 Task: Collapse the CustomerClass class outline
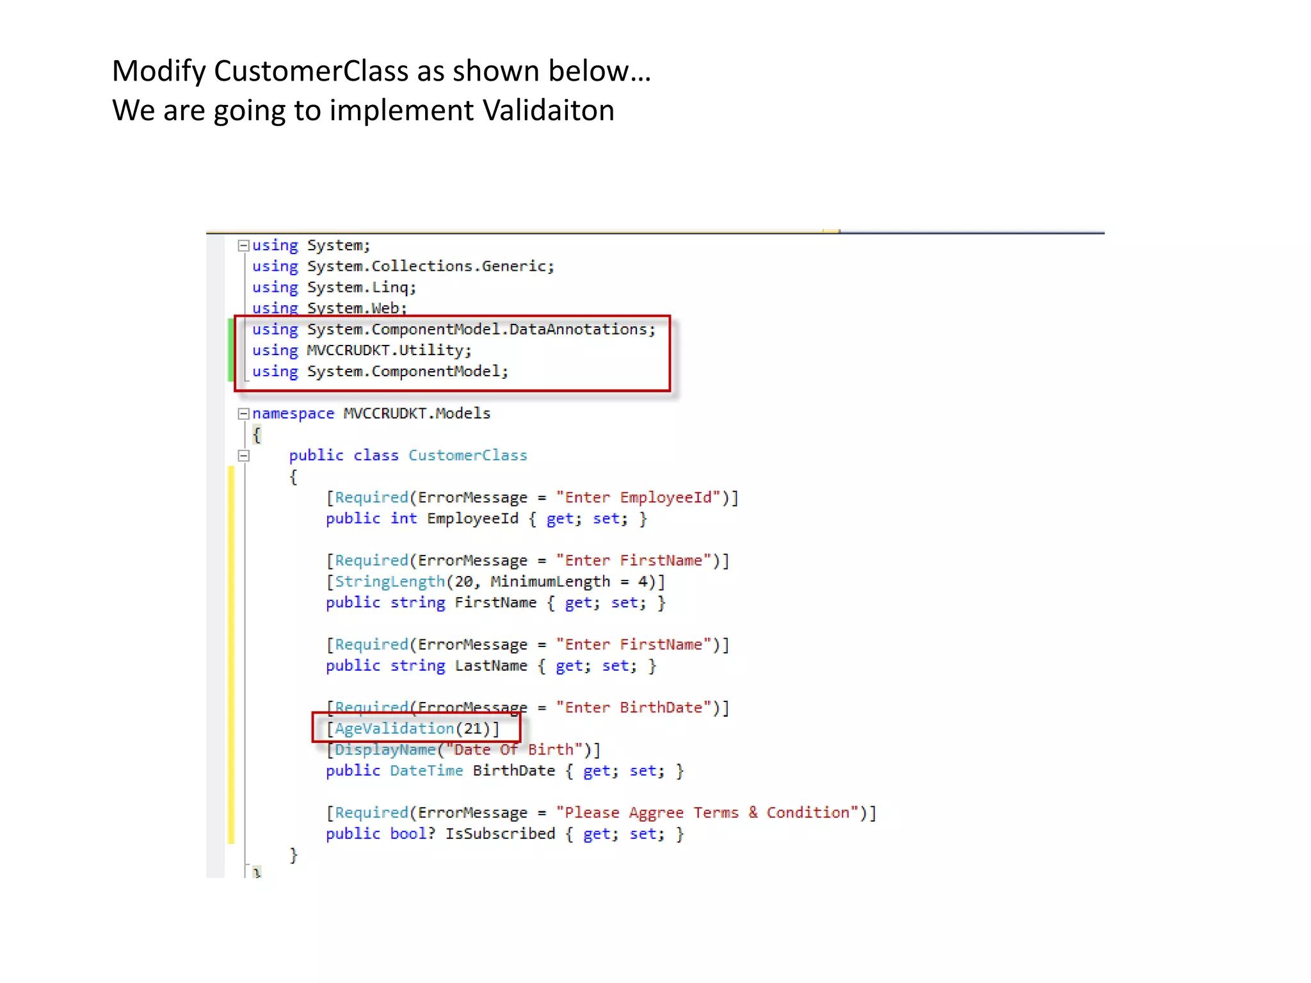pos(243,456)
